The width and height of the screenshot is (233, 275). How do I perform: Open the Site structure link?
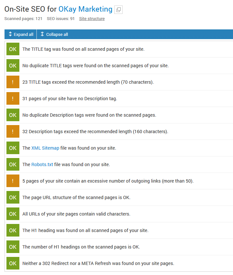tap(92, 19)
